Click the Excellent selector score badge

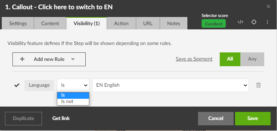pyautogui.click(x=214, y=24)
